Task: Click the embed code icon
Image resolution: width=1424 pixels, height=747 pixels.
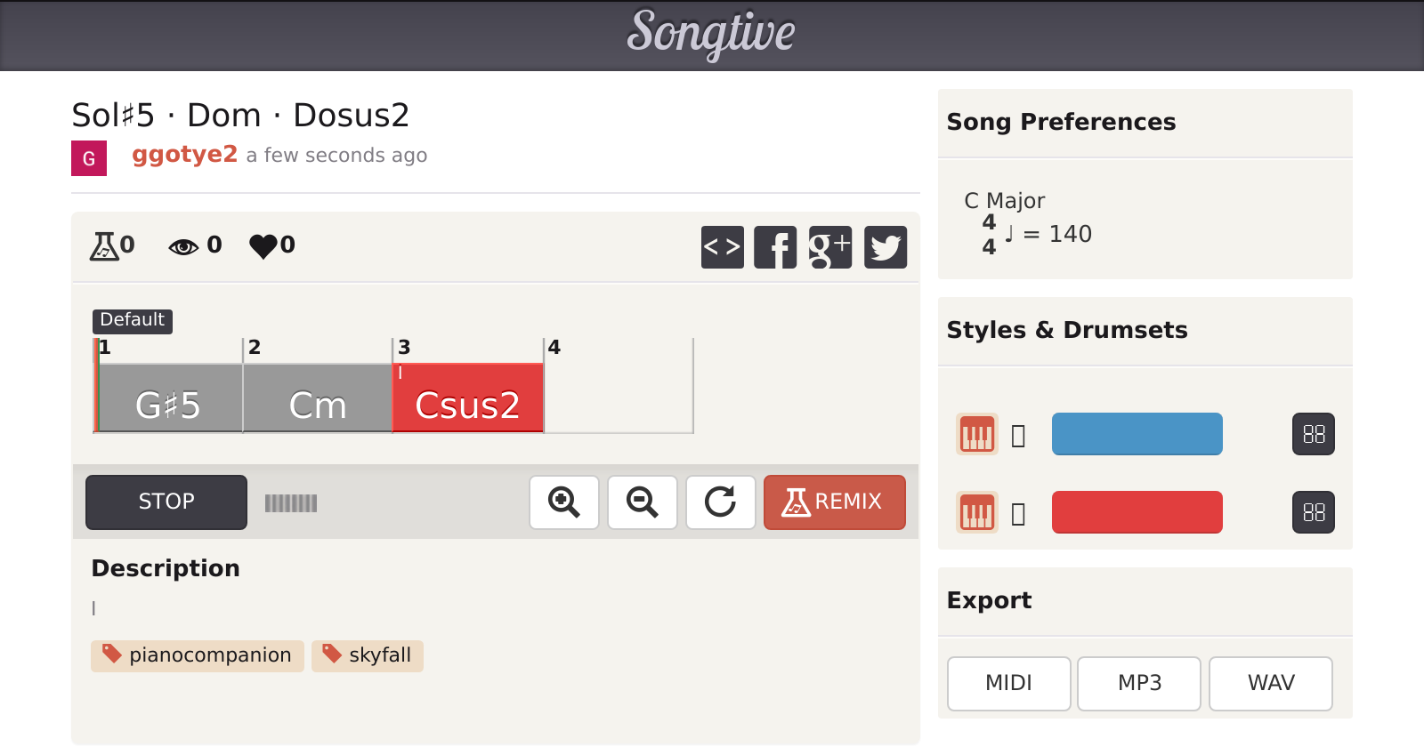Action: tap(722, 247)
